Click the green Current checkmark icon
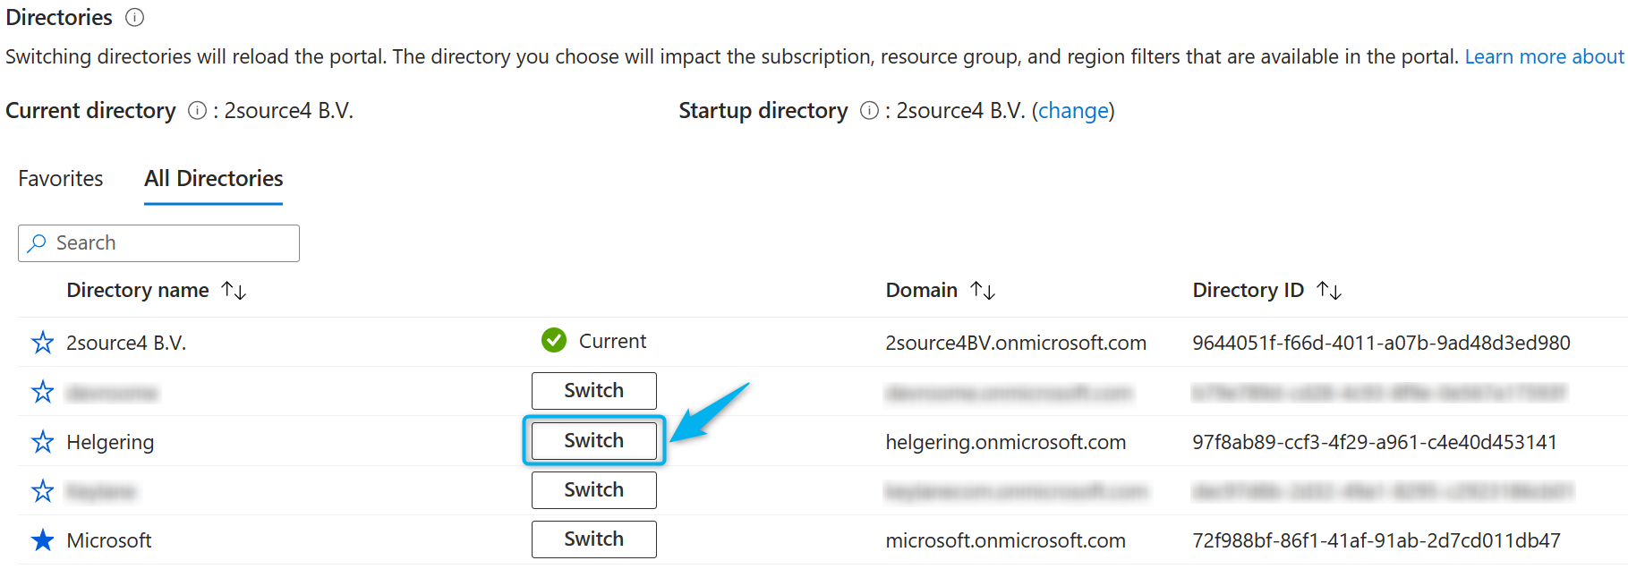The width and height of the screenshot is (1628, 569). pyautogui.click(x=554, y=340)
